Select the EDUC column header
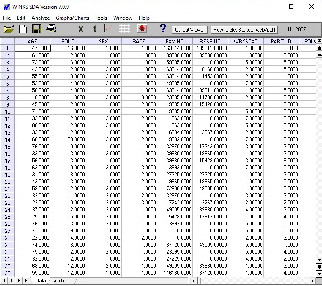 coord(68,41)
